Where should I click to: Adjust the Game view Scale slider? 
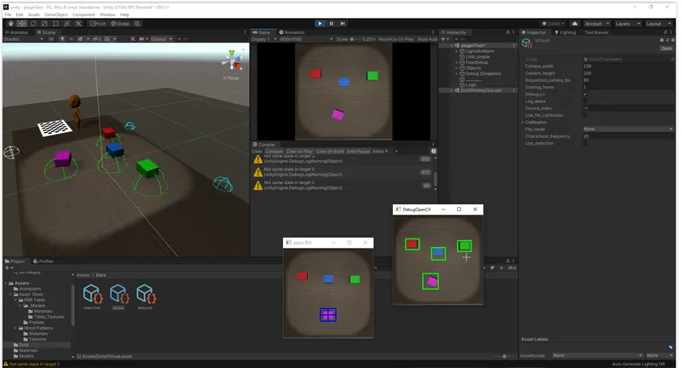click(355, 38)
